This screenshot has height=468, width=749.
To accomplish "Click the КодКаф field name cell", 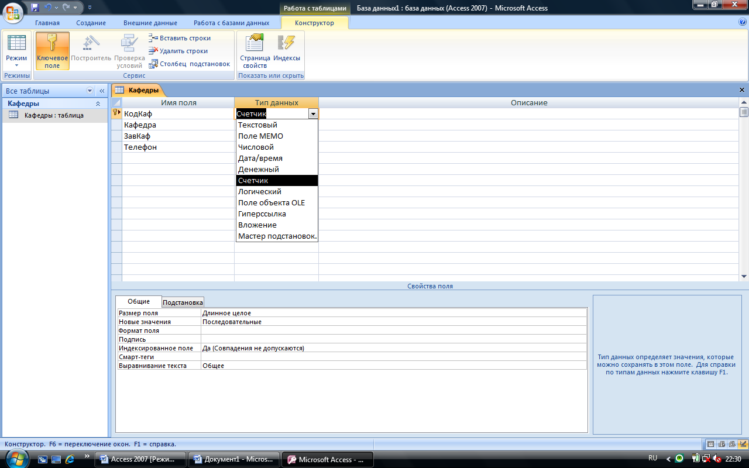I will (x=178, y=113).
